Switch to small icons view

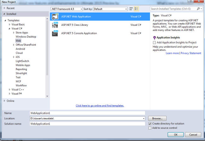tap(131, 9)
